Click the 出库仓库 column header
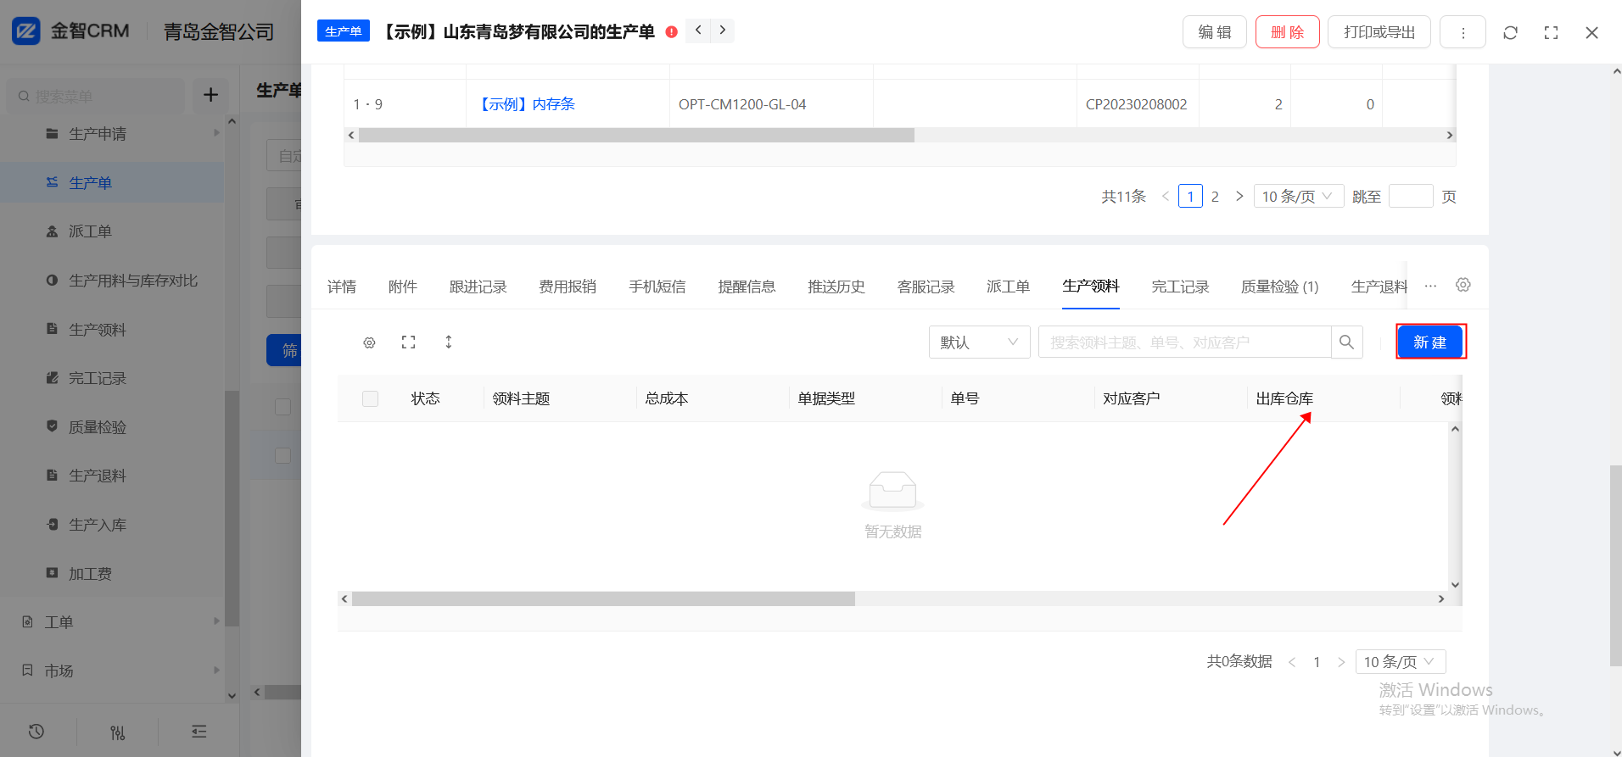This screenshot has width=1622, height=757. 1284,398
